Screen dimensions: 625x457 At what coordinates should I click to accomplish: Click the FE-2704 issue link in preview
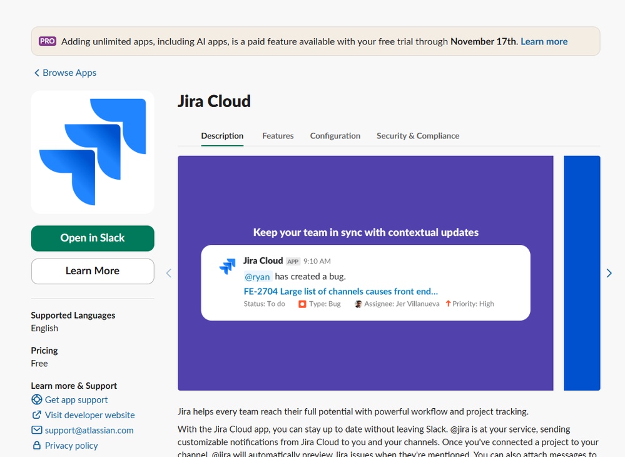pyautogui.click(x=341, y=291)
